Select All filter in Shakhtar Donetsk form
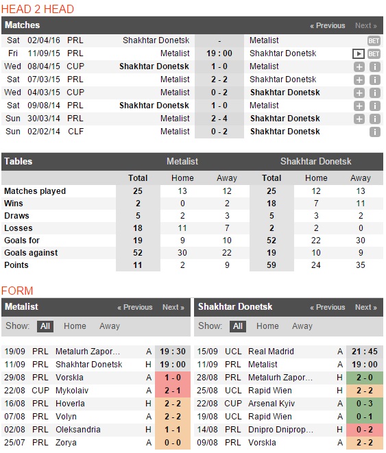 coord(238,326)
